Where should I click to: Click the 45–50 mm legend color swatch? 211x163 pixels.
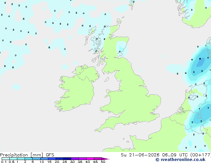98,159
